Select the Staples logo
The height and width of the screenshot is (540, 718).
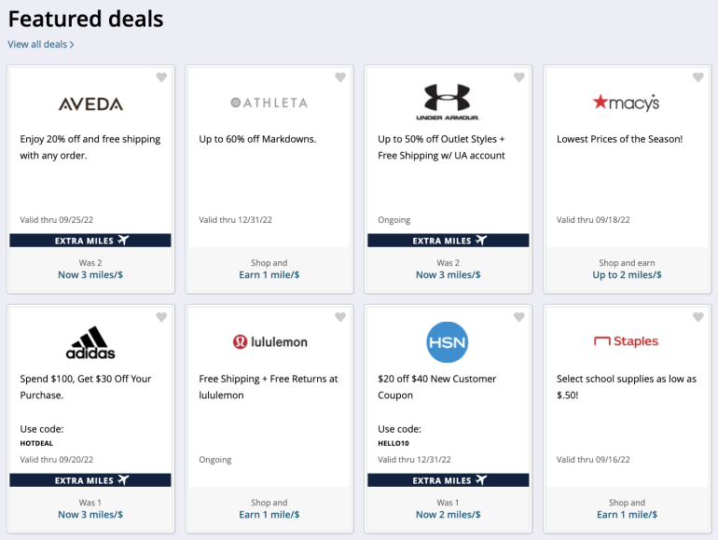626,341
